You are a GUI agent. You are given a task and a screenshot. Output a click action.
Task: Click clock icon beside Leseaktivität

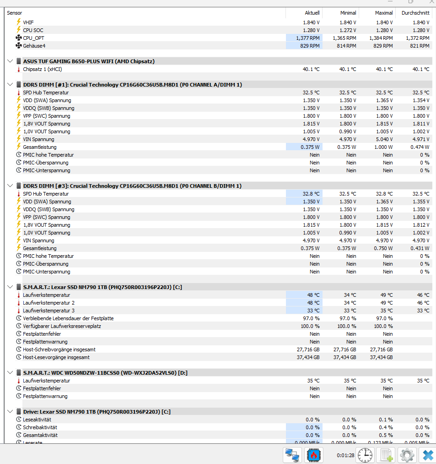19,419
